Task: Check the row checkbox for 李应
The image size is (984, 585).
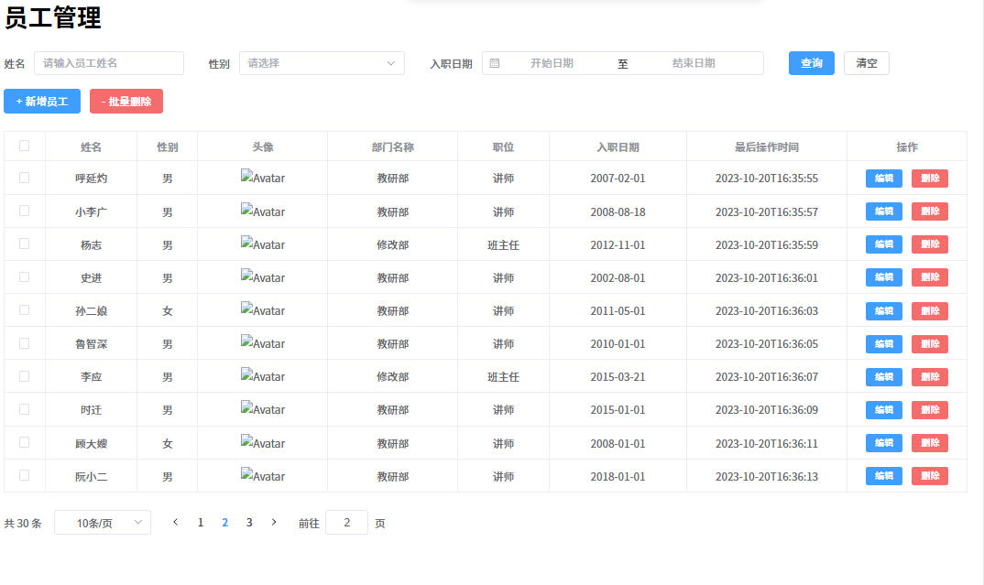Action: click(x=25, y=376)
